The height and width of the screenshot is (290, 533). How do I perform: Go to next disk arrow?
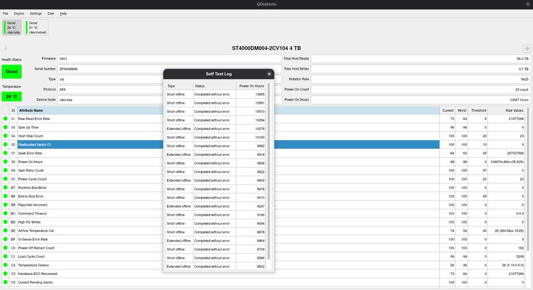pos(527,48)
